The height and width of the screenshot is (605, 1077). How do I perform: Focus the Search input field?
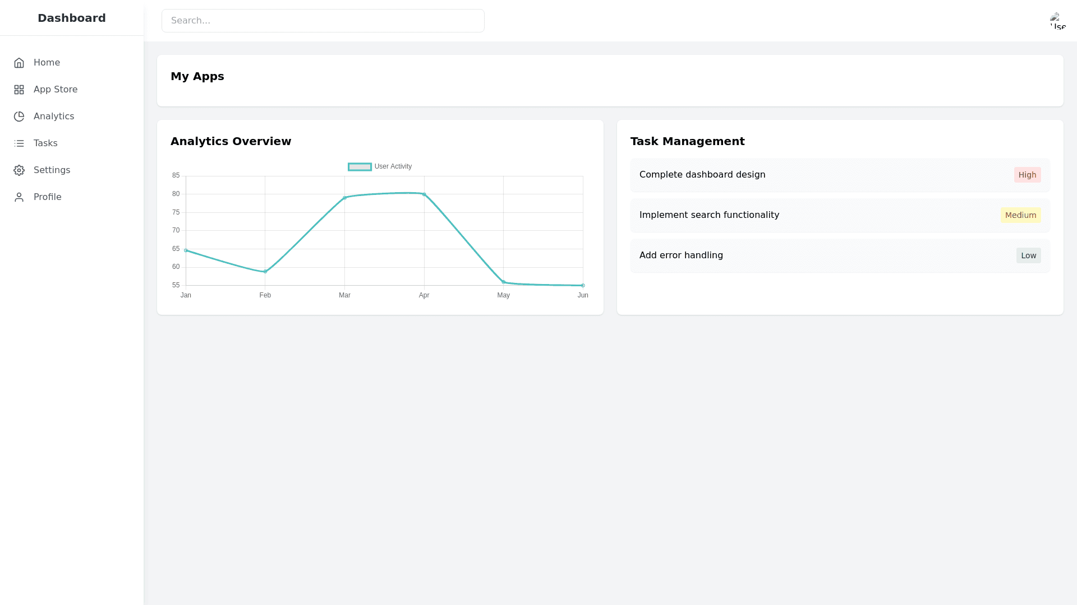(x=323, y=21)
